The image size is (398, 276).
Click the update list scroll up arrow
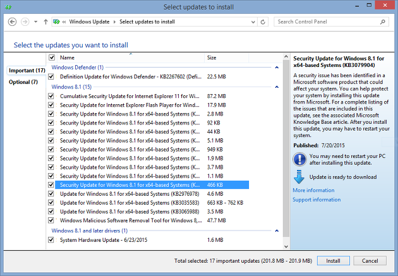286,57
